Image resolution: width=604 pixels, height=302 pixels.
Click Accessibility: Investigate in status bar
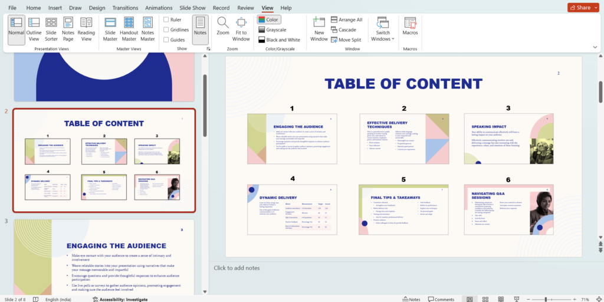pos(120,299)
